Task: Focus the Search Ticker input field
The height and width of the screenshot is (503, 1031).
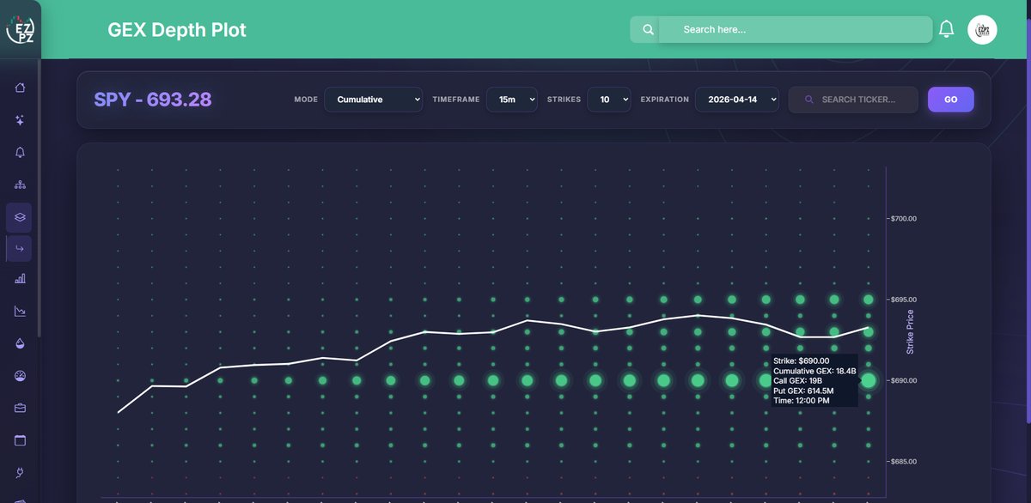Action: (853, 100)
